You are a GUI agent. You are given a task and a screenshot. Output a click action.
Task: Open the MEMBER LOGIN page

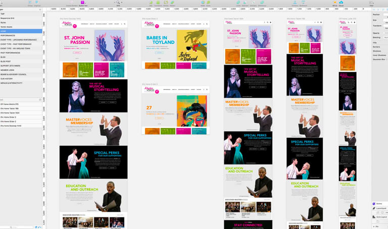(21, 70)
